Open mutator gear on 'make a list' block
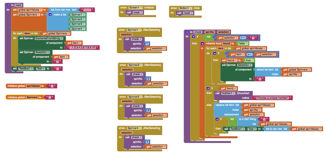The width and height of the screenshot is (325, 154). tap(50, 15)
